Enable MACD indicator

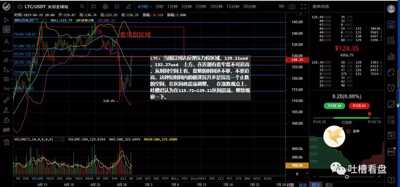[50, 178]
